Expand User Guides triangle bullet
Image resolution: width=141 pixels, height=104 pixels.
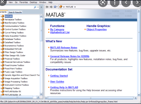pyautogui.click(x=49, y=81)
